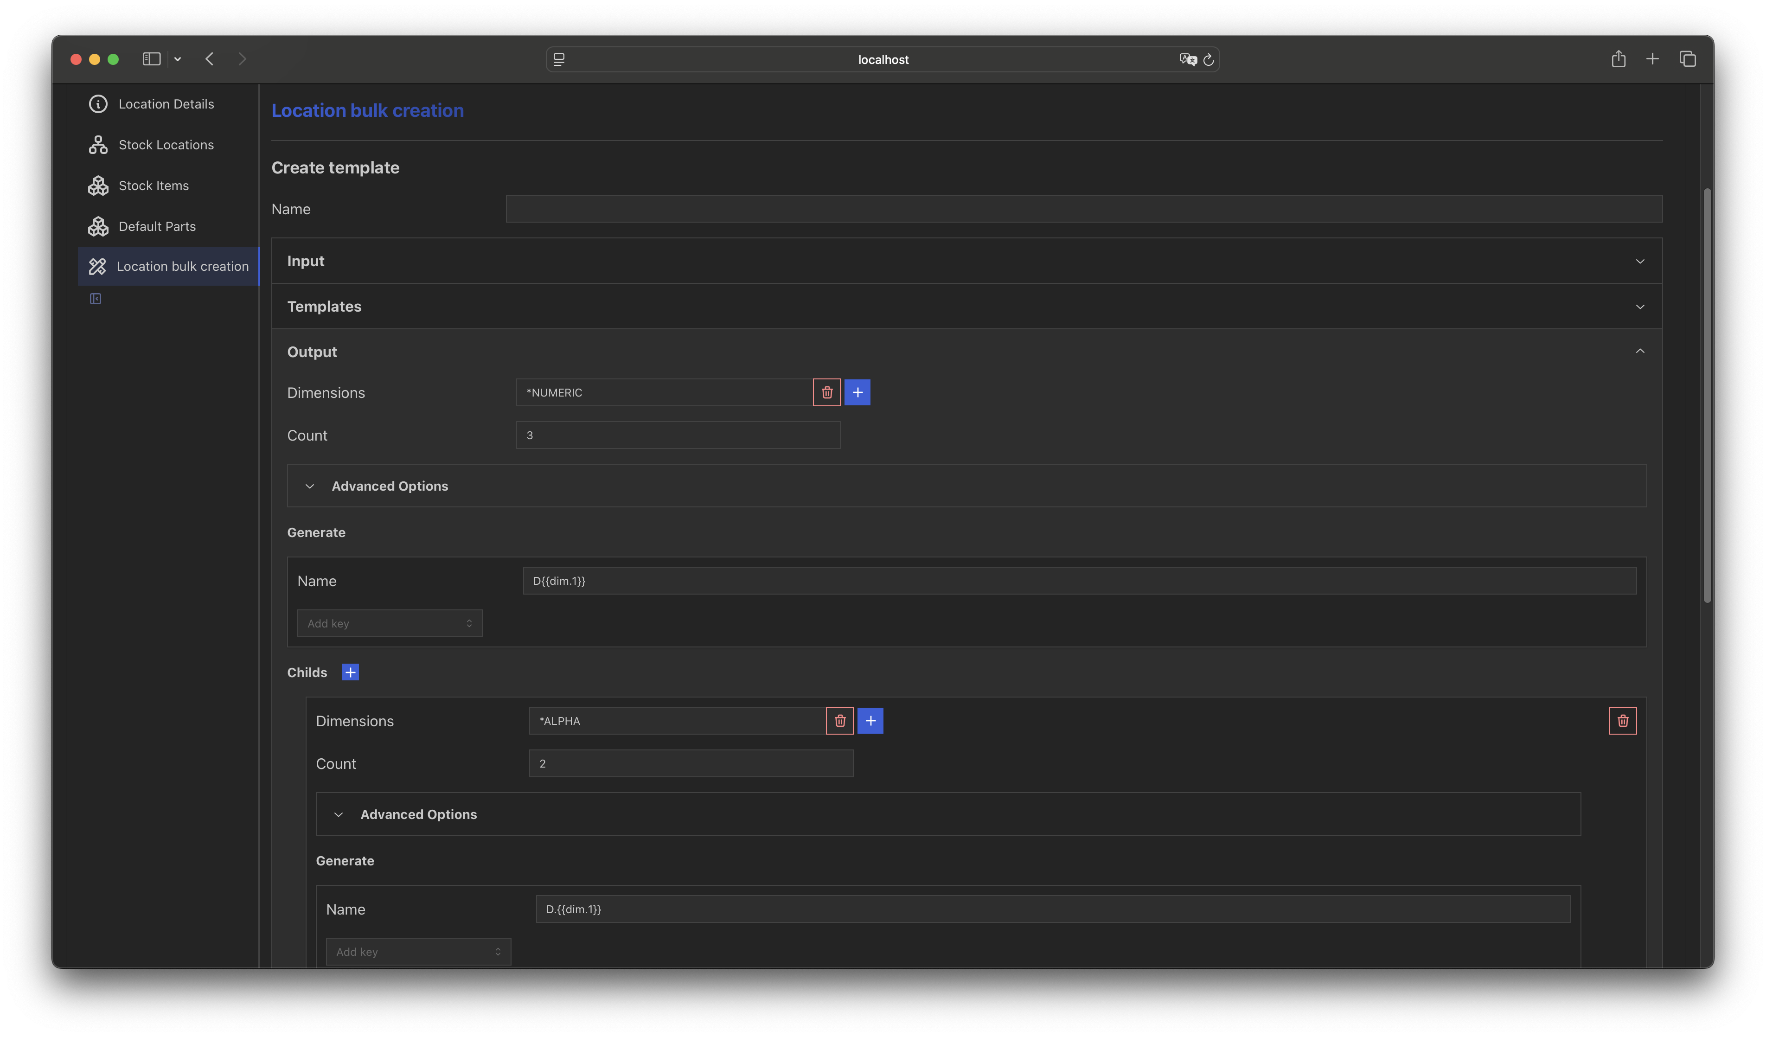
Task: Go to Stock Items panel
Action: 154,186
